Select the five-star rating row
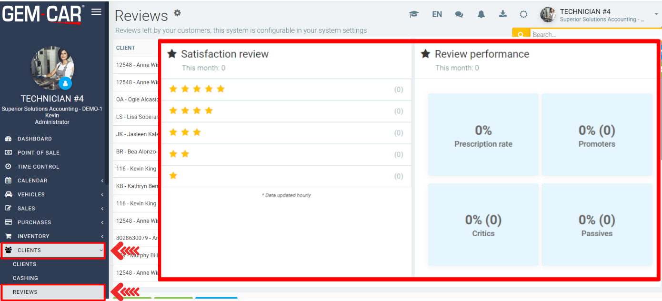The width and height of the screenshot is (662, 301). tap(286, 90)
